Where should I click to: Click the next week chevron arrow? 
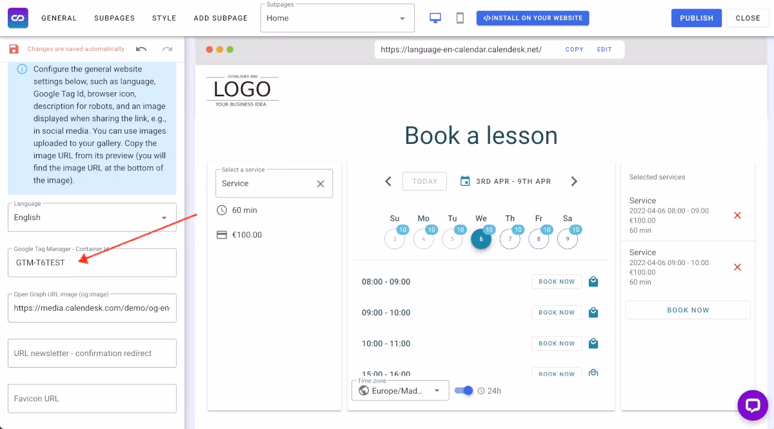click(x=574, y=181)
